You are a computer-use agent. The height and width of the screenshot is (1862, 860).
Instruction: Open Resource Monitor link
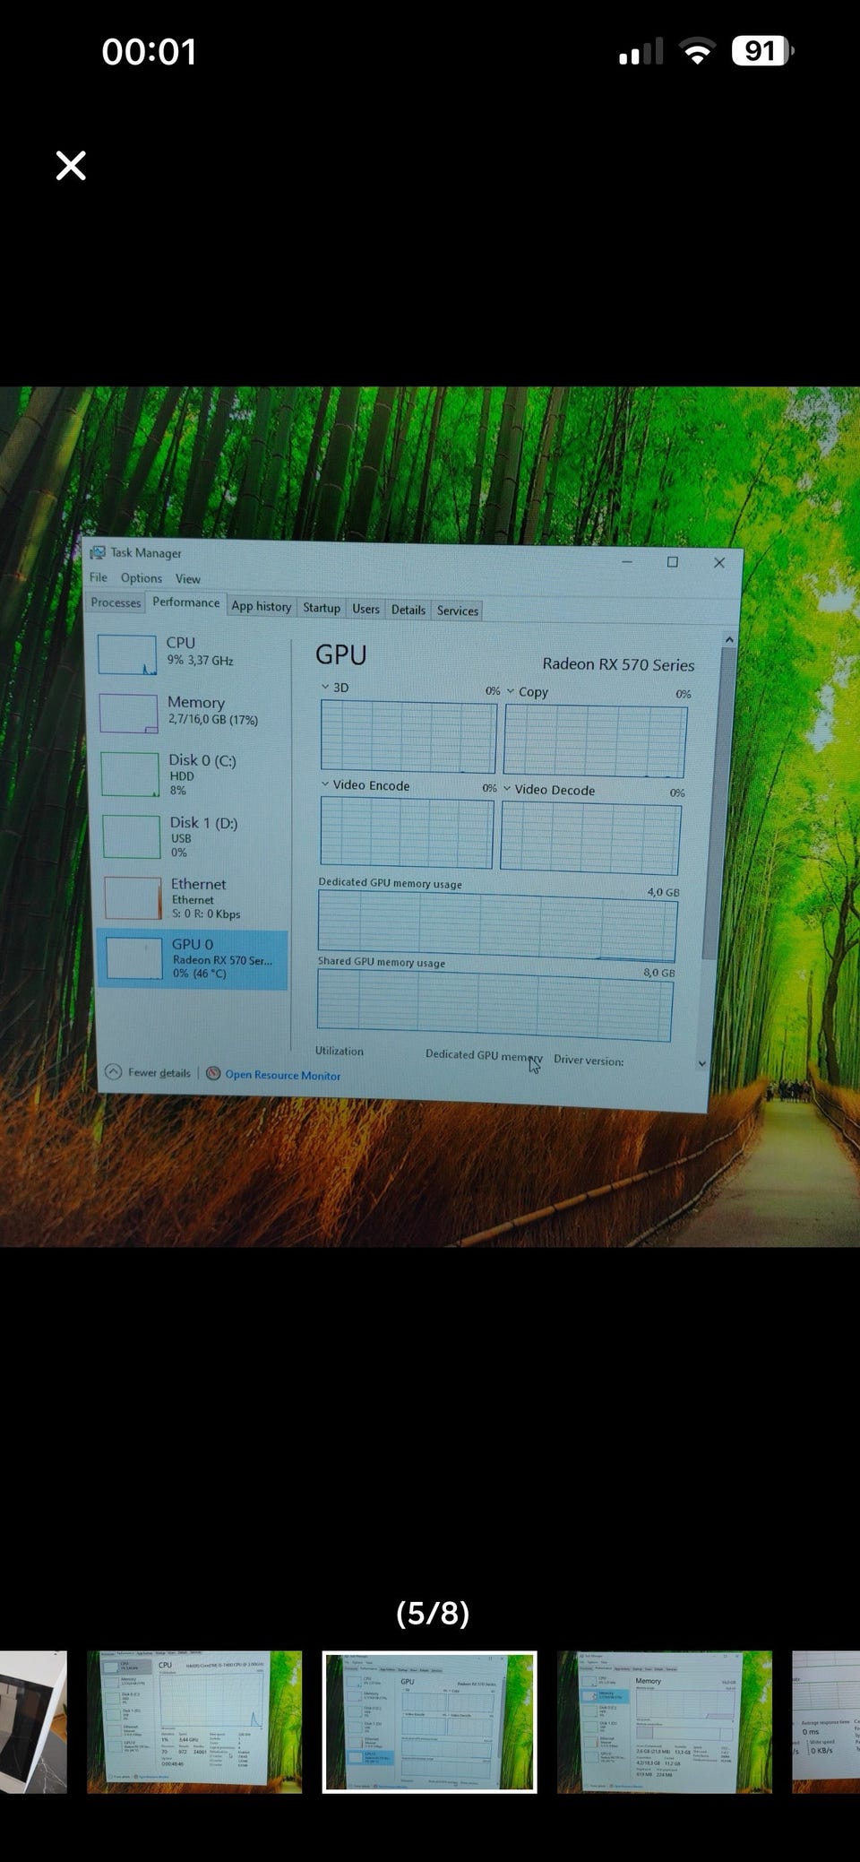[x=283, y=1075]
